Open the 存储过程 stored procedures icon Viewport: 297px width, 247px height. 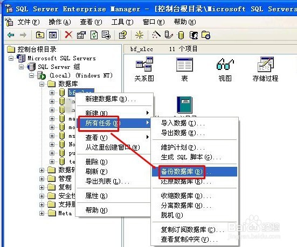point(265,69)
